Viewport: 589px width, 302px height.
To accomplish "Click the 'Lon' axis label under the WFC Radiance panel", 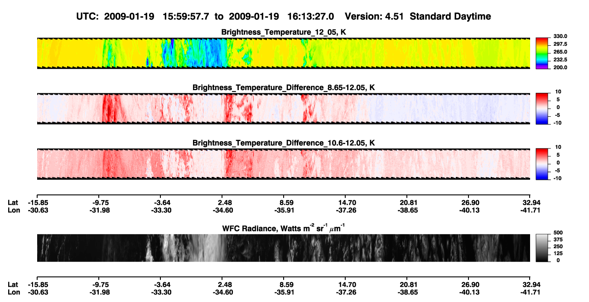I will (14, 292).
